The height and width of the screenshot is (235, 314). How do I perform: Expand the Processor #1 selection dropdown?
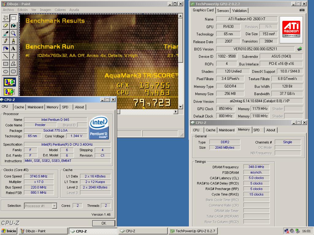[55, 206]
